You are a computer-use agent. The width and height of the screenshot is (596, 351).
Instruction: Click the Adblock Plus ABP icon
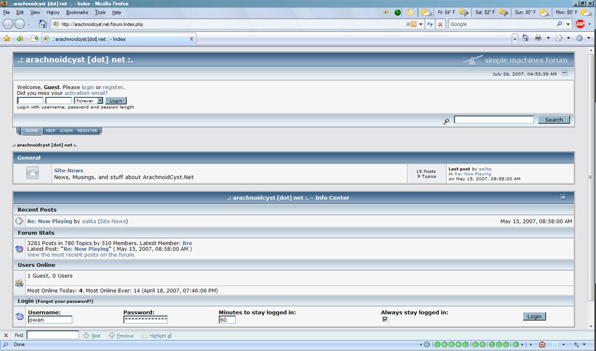(x=580, y=24)
